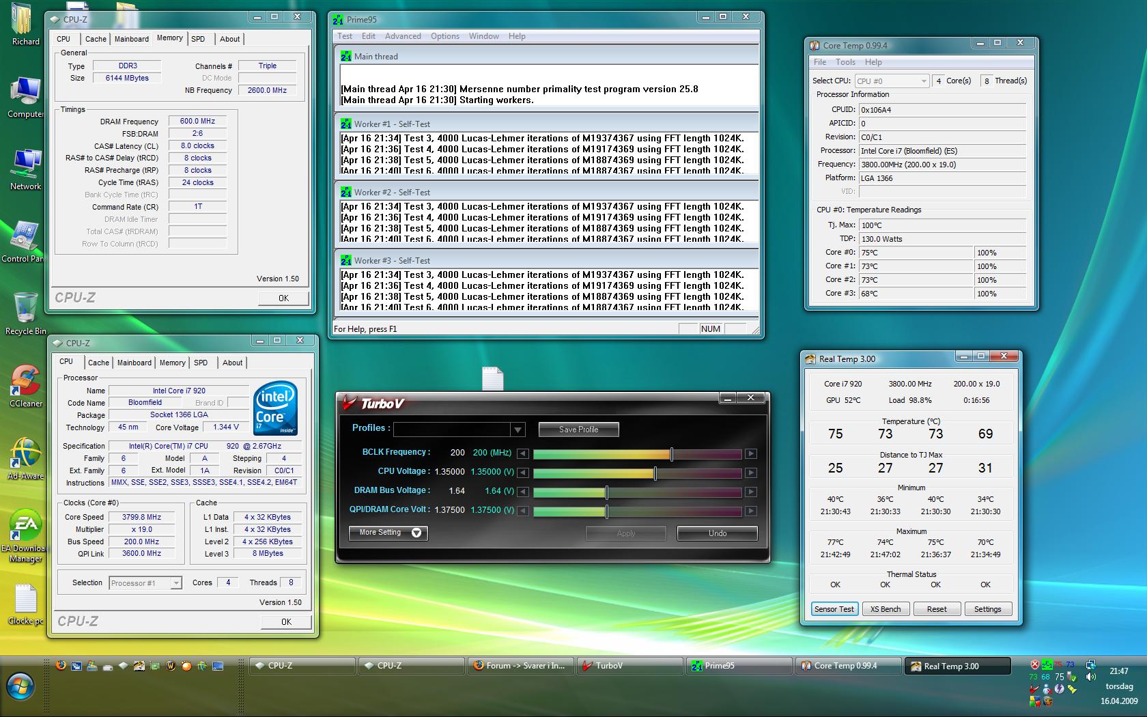Open the Computer desktop icon
This screenshot has height=717, width=1147.
(x=25, y=97)
